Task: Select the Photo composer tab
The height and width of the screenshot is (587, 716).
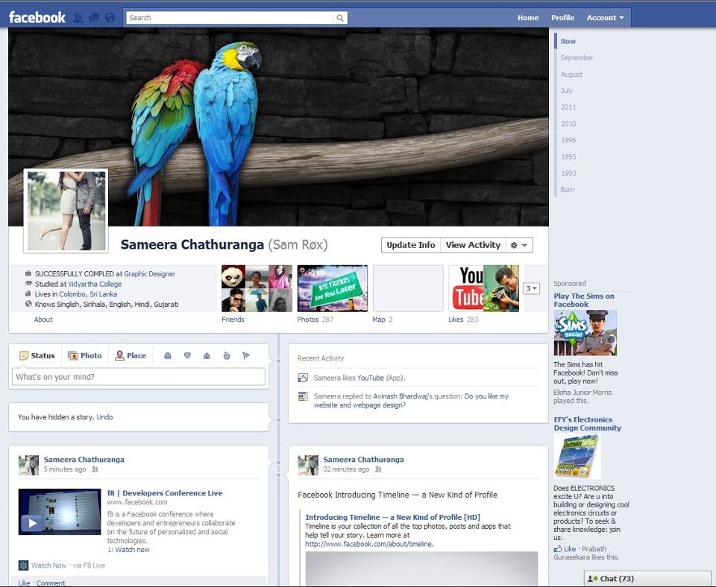Action: tap(85, 356)
